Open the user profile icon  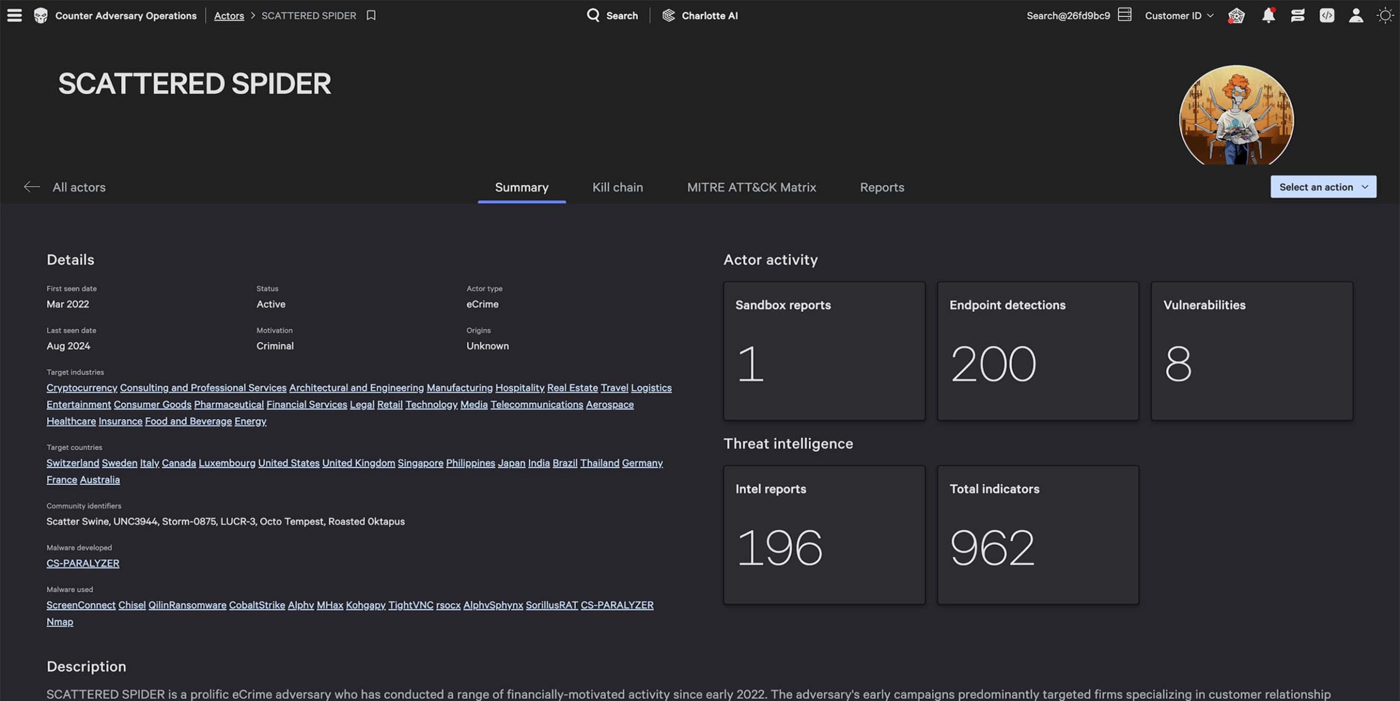(x=1356, y=15)
